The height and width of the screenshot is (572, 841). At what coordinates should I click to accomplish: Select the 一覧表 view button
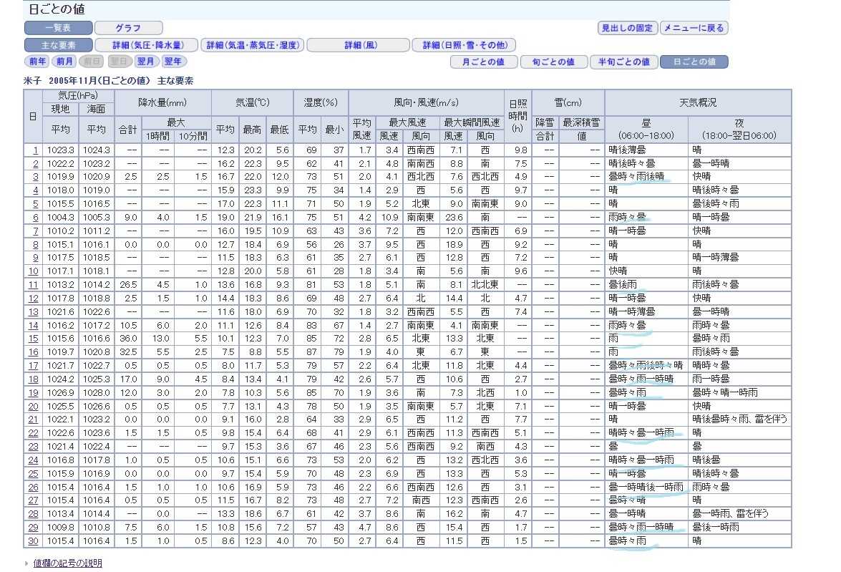59,28
